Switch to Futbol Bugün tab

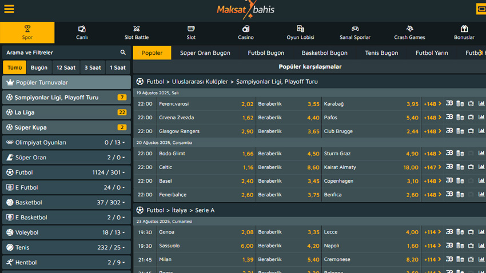click(266, 53)
